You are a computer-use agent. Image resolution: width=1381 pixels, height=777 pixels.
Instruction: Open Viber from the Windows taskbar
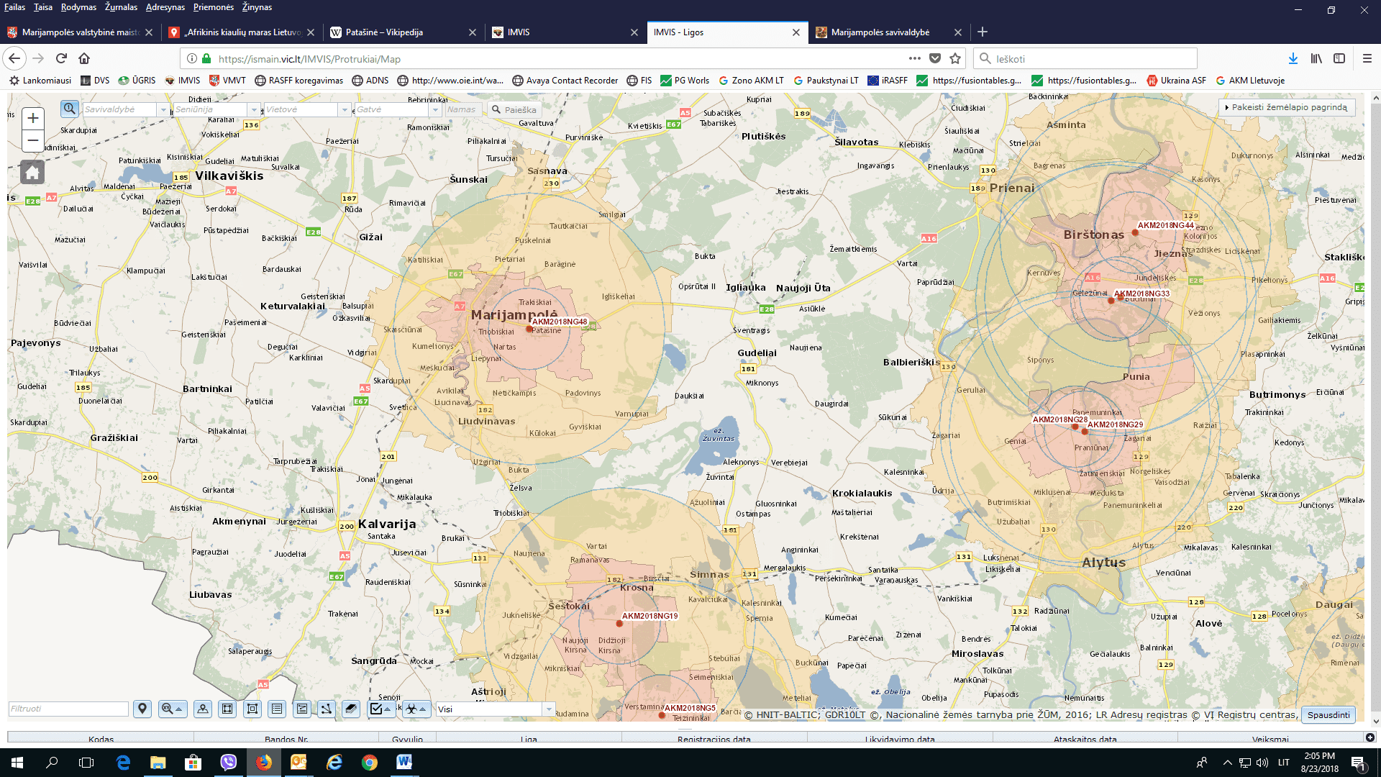coord(229,762)
